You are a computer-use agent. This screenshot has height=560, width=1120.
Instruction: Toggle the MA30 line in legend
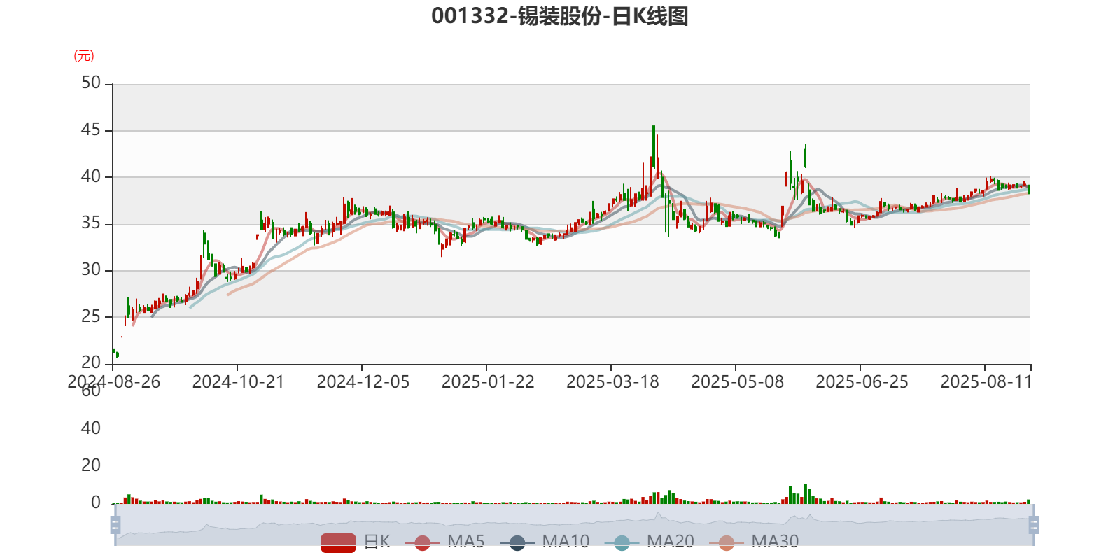[x=754, y=542]
